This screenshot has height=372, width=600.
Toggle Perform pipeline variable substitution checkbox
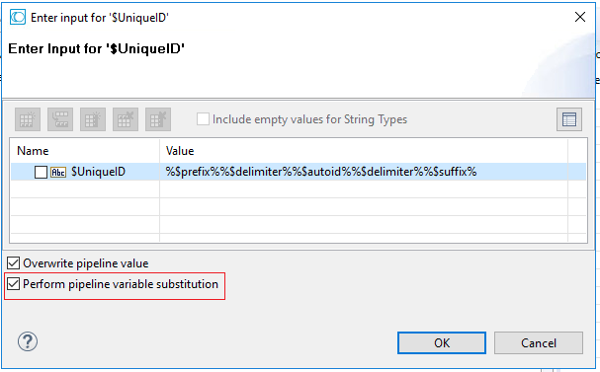tap(14, 284)
